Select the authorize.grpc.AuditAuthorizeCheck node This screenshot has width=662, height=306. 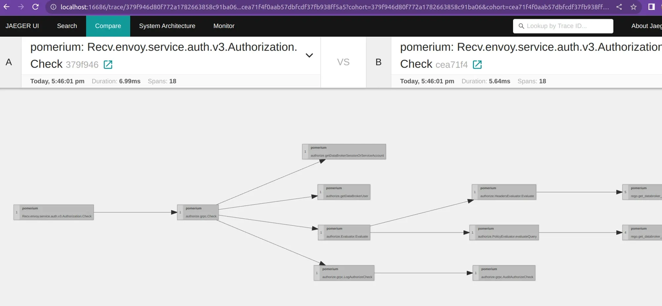point(504,273)
